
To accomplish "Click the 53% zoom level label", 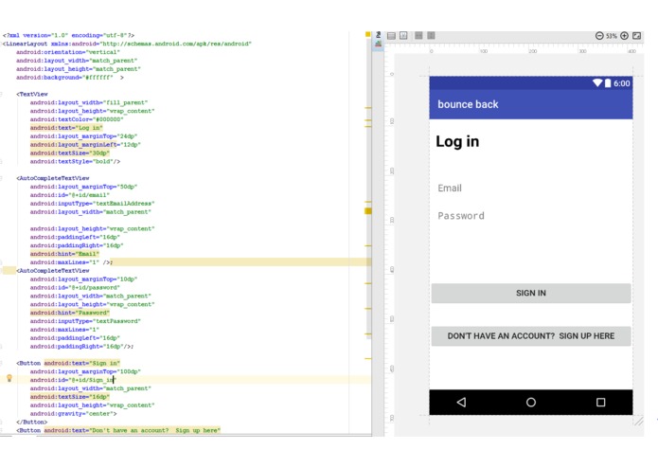I will (x=612, y=36).
